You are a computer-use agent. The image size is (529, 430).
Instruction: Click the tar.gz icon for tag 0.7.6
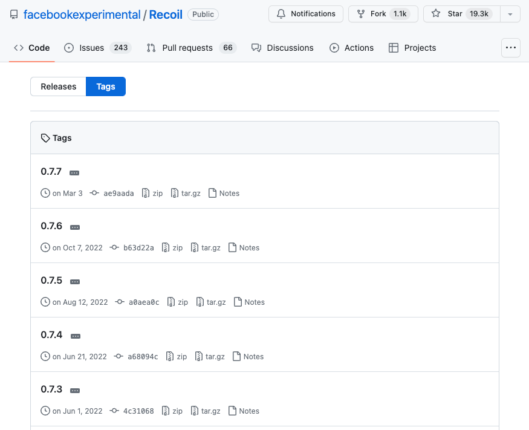(195, 248)
